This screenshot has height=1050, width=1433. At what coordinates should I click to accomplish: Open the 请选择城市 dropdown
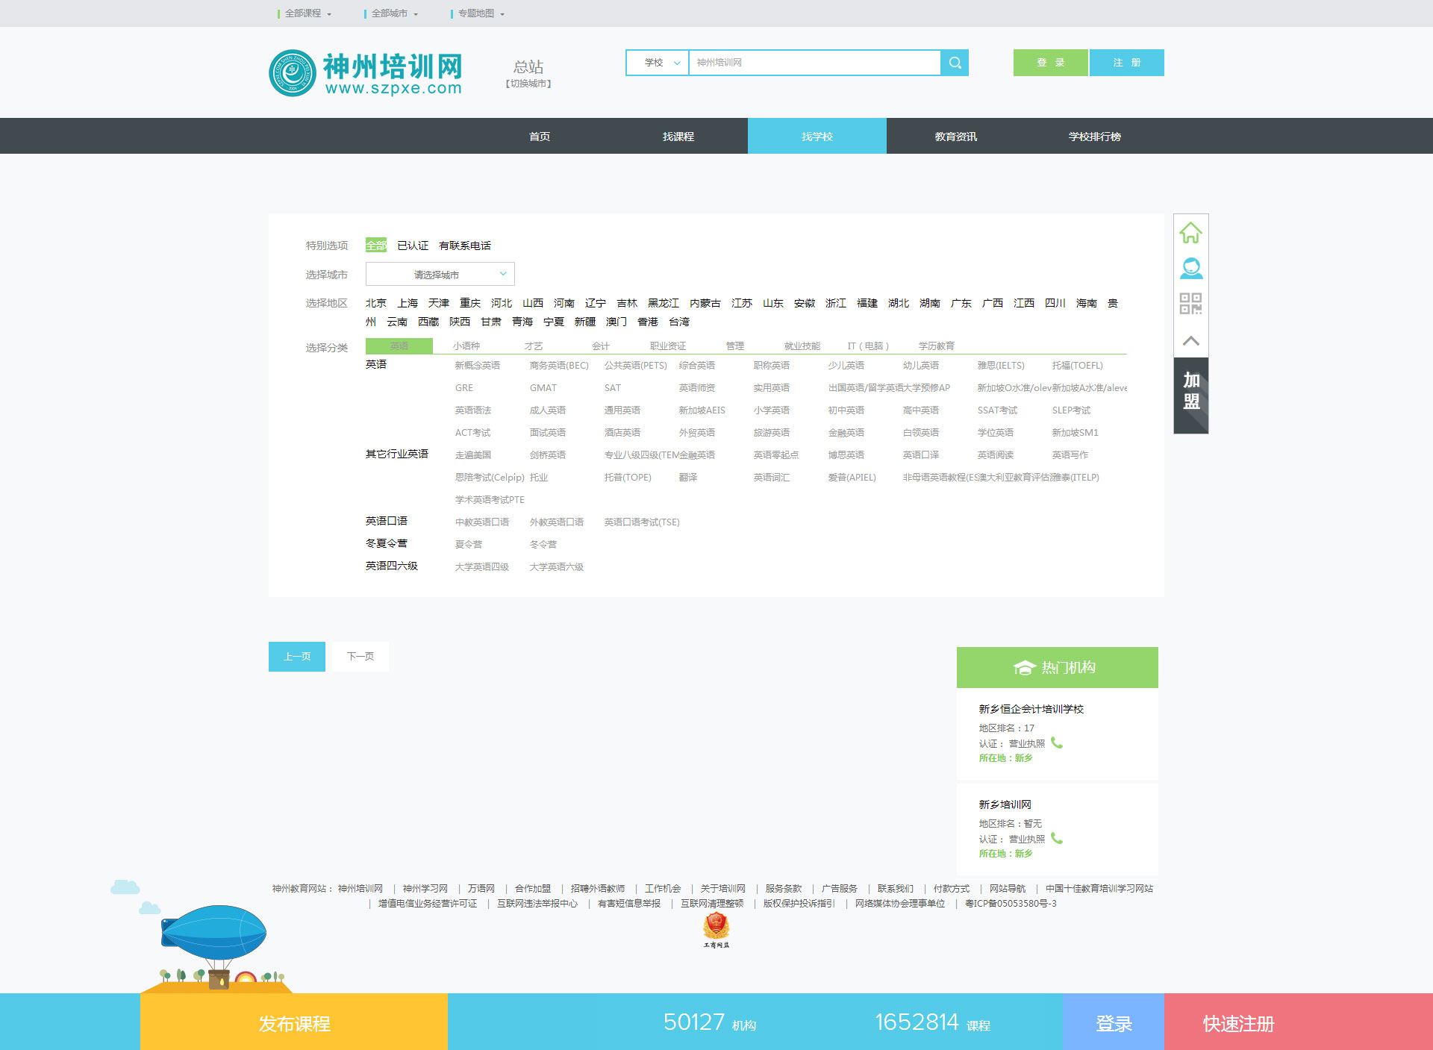(440, 275)
